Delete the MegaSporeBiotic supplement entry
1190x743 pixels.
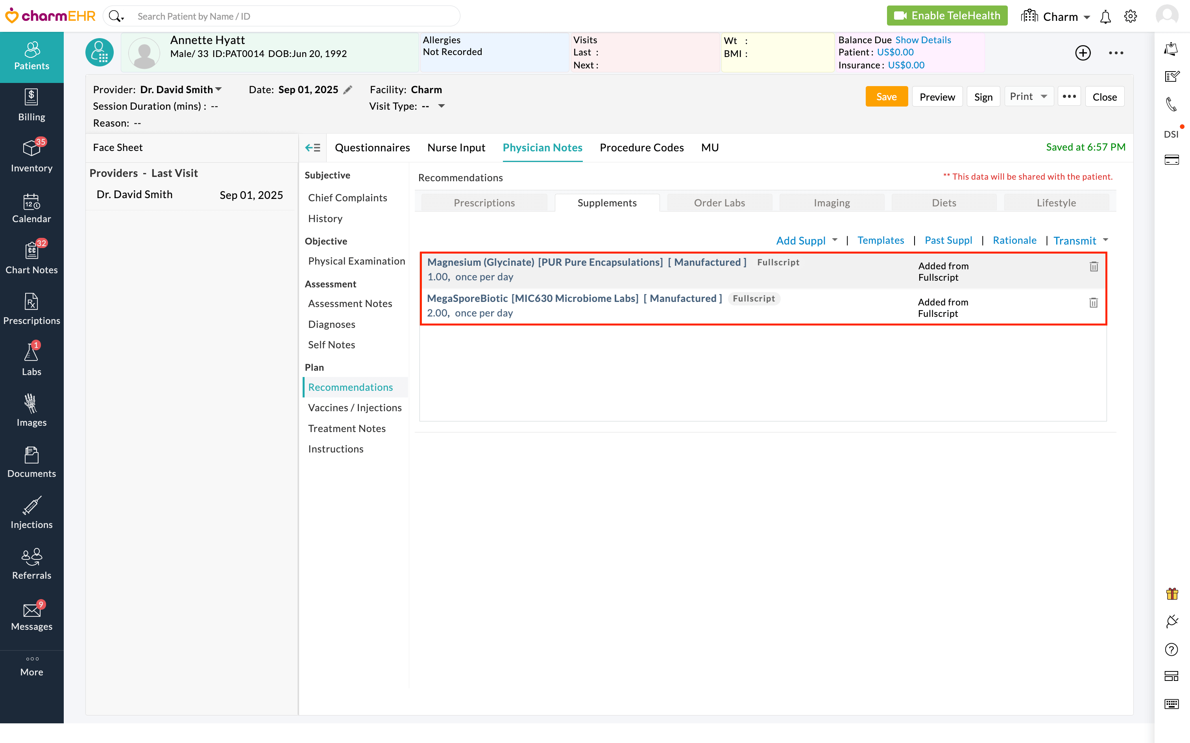(1093, 303)
